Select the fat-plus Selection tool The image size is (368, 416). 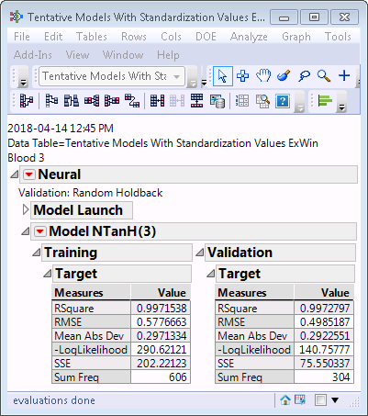(x=242, y=76)
